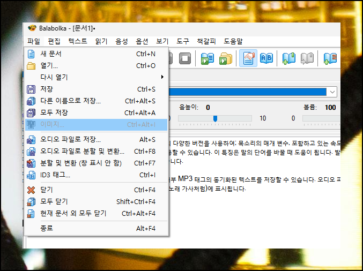Click the New Document icon beside 새 문서
Viewport: 363px width, 271px height.
tap(31, 54)
